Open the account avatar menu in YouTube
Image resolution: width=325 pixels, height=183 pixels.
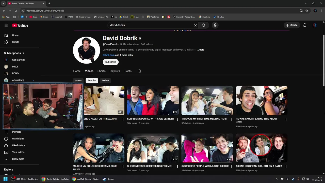(315, 25)
